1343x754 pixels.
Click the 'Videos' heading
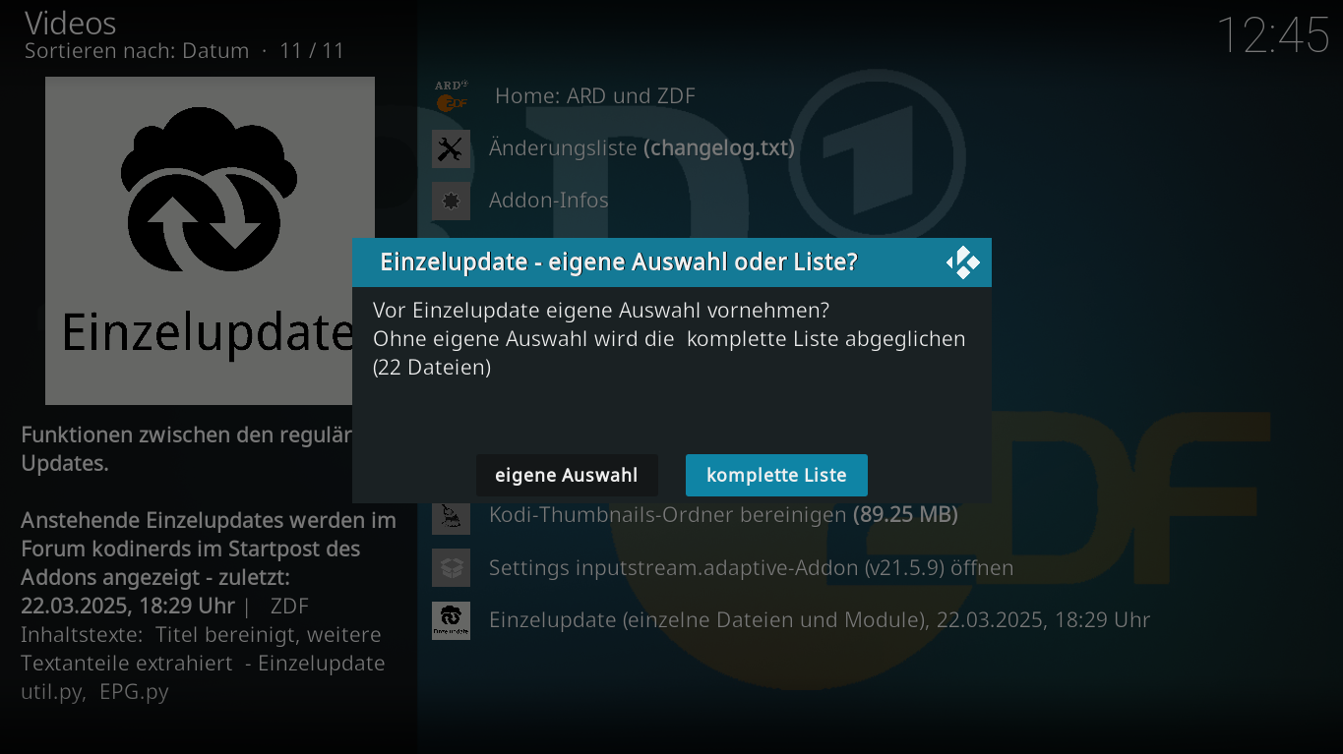click(x=70, y=23)
